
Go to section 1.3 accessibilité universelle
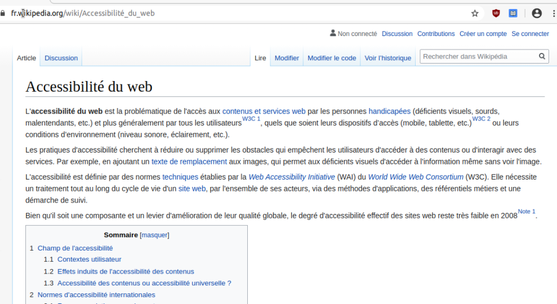pos(144,283)
